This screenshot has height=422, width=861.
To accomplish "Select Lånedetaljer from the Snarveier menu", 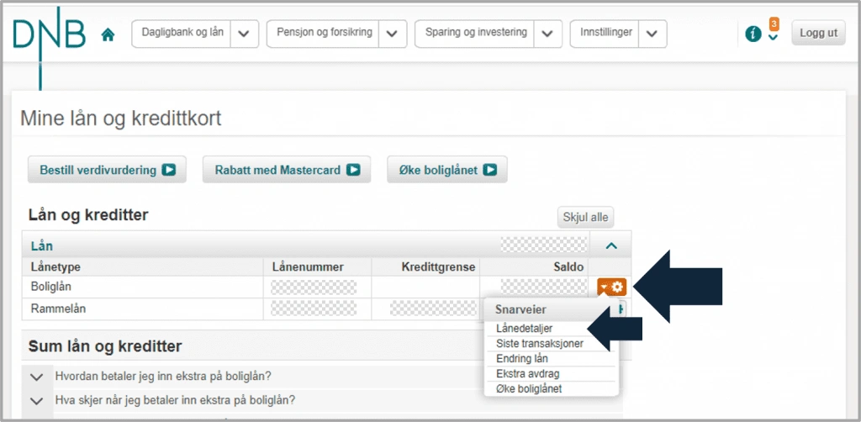I will click(524, 328).
